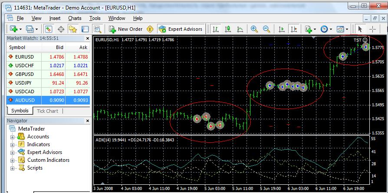
Task: Select the crosshair tool
Action: point(373,29)
